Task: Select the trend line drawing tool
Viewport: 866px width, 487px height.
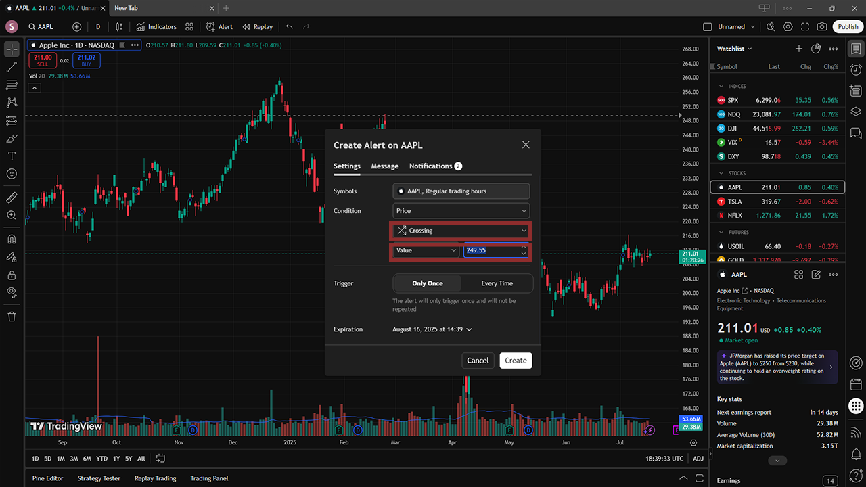Action: pyautogui.click(x=12, y=67)
